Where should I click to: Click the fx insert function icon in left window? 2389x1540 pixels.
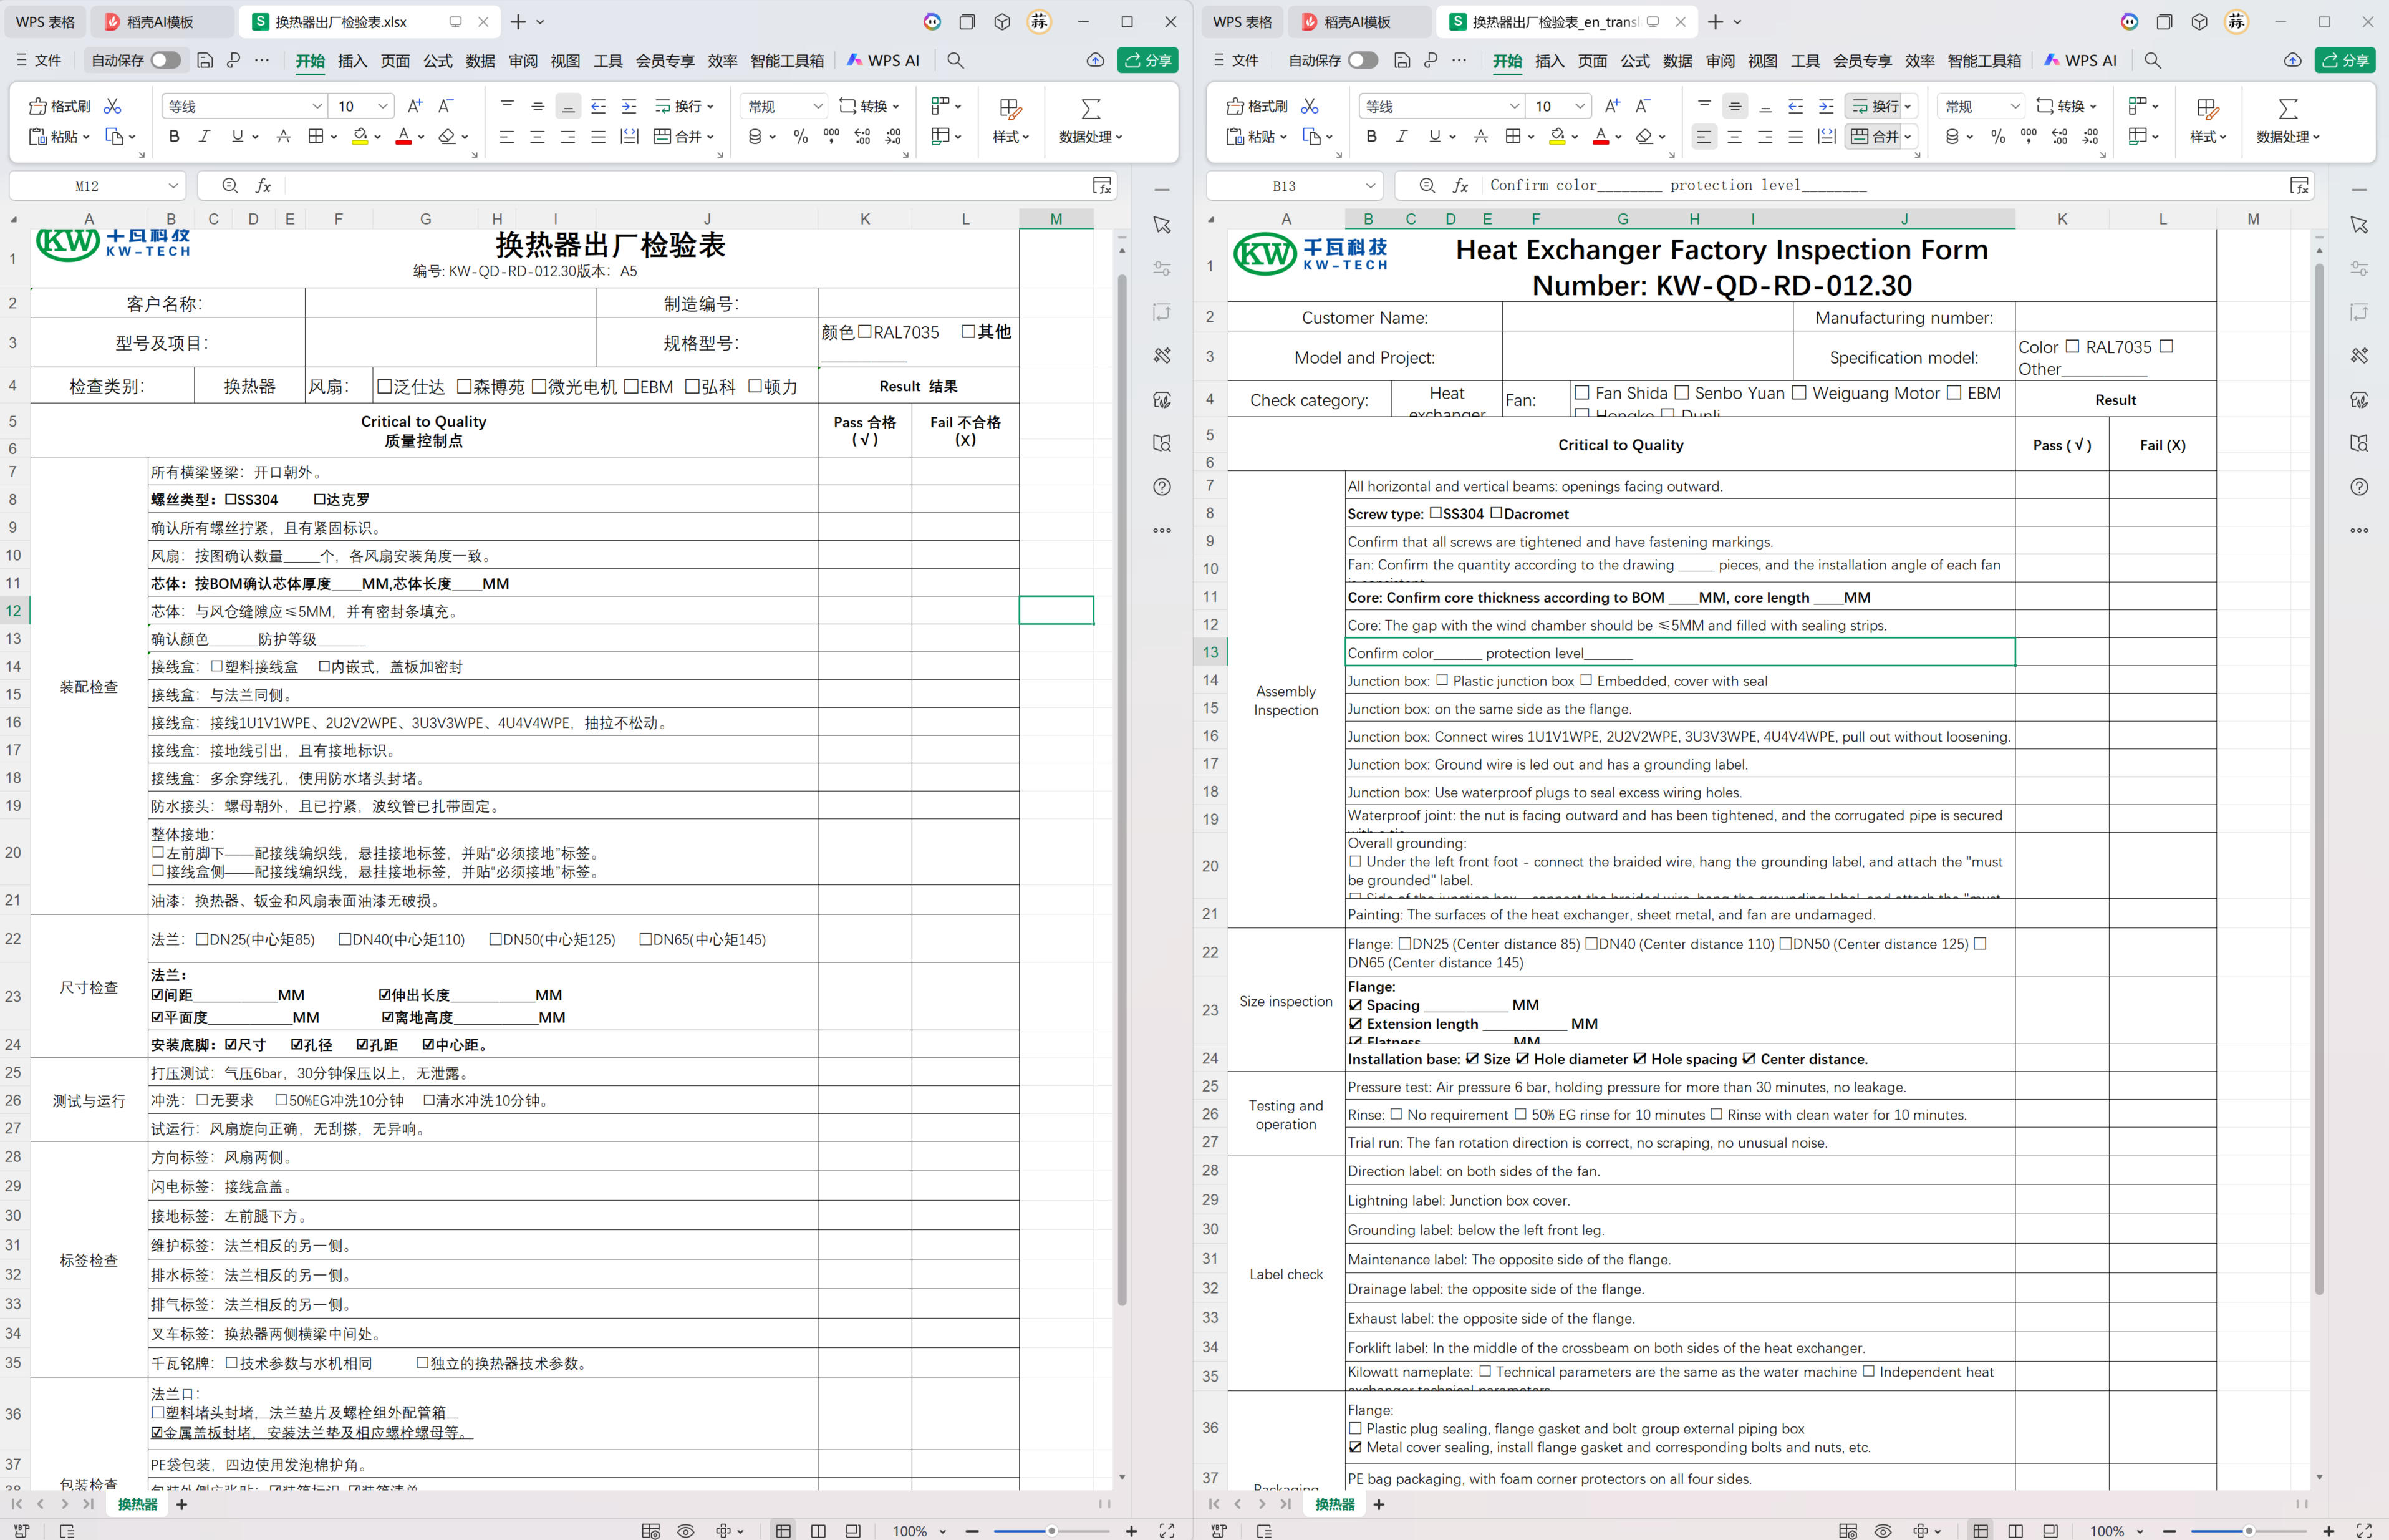tap(264, 185)
